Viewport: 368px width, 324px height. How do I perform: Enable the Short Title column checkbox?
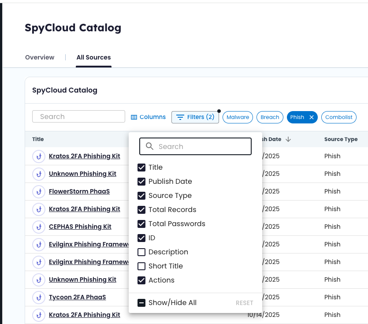click(x=141, y=266)
